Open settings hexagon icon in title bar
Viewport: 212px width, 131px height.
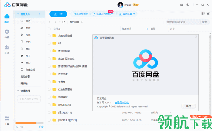coord(188,5)
